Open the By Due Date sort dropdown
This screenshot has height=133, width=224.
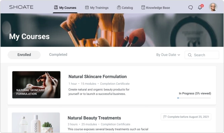168,55
